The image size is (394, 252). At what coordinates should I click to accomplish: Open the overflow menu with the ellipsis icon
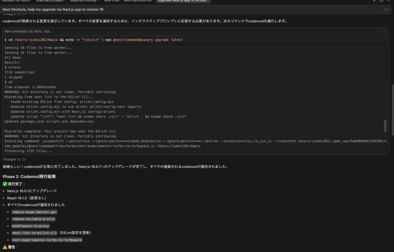pyautogui.click(x=388, y=1)
